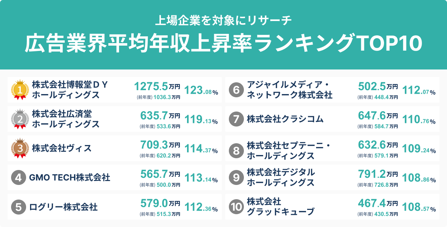Click the 108.57% rate for グラッドキューブ
The width and height of the screenshot is (447, 227).
[419, 207]
